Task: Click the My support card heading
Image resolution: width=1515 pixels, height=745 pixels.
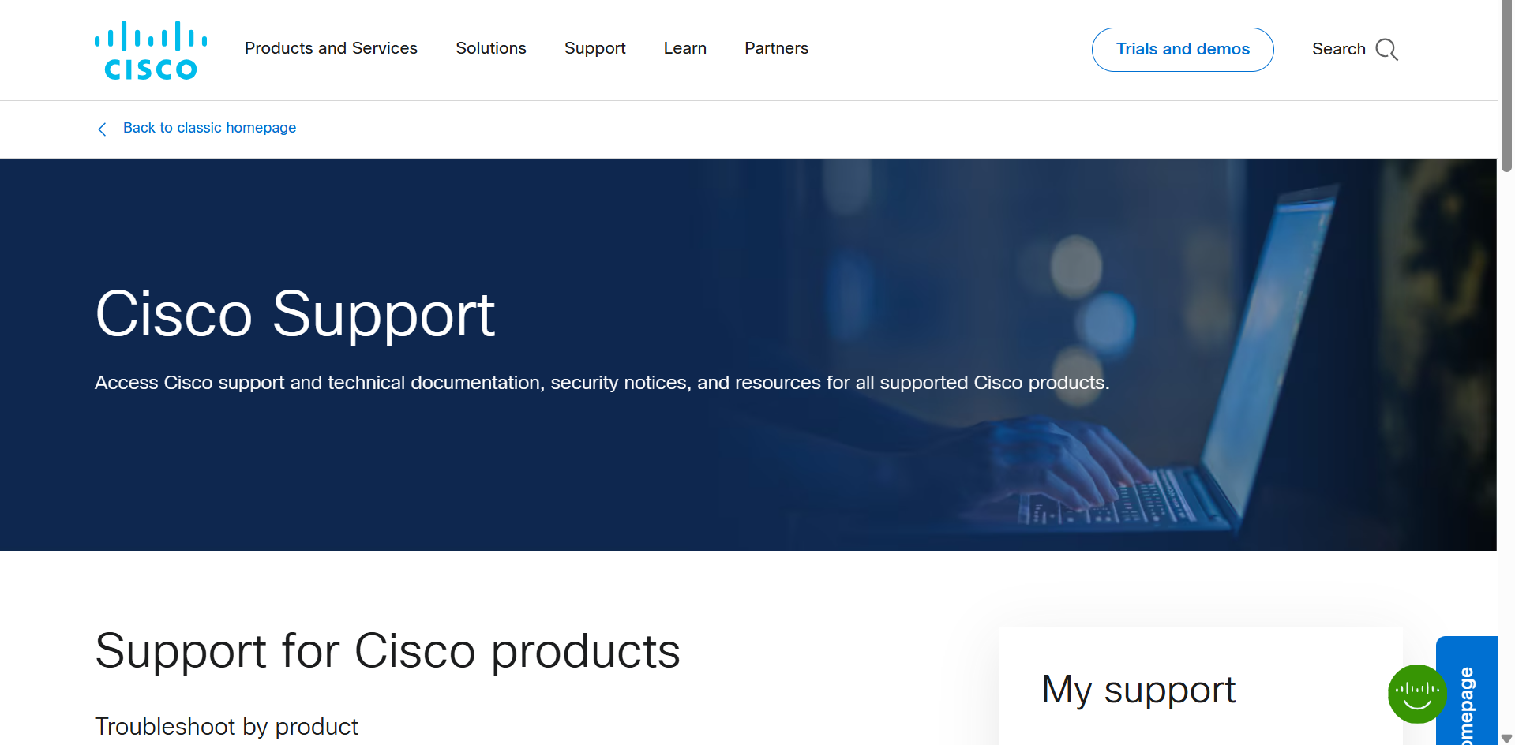Action: pyautogui.click(x=1138, y=690)
